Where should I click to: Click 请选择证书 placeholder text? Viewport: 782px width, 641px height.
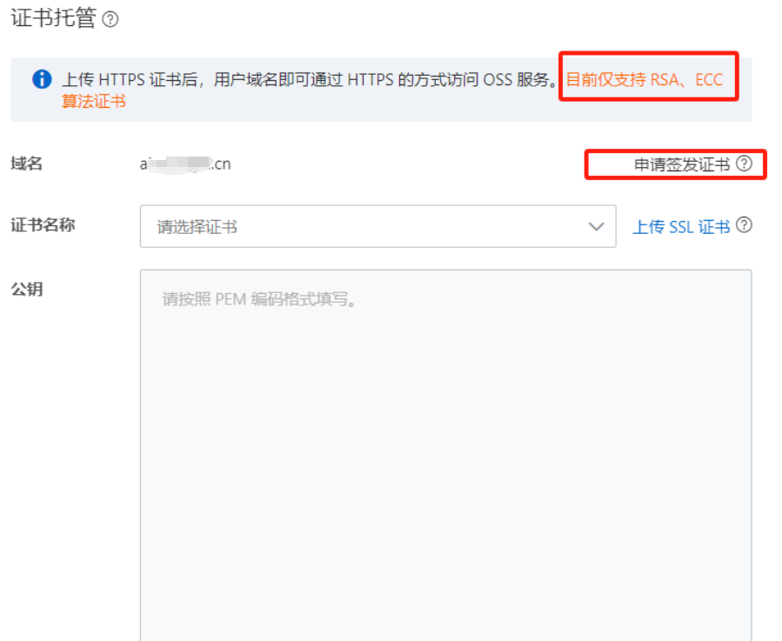197,228
